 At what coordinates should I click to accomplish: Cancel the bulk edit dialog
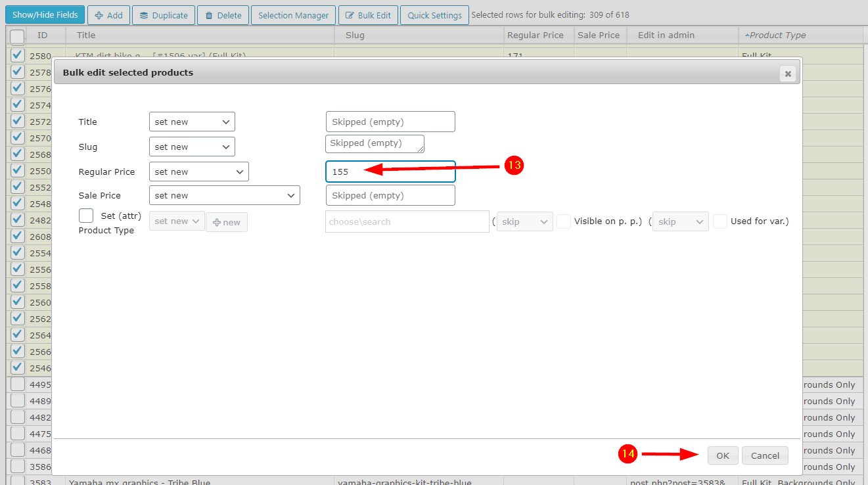(x=765, y=455)
